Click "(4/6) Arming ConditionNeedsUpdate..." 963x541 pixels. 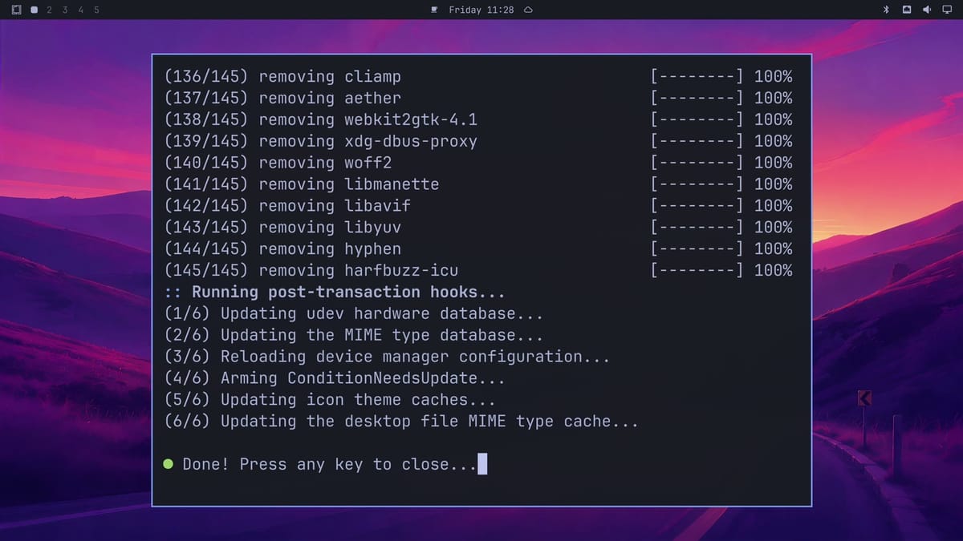(335, 378)
